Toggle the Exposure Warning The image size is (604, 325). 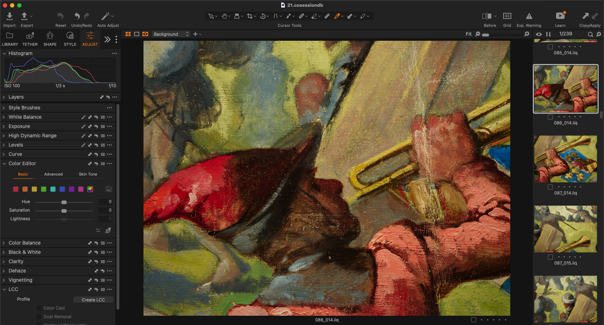point(529,16)
